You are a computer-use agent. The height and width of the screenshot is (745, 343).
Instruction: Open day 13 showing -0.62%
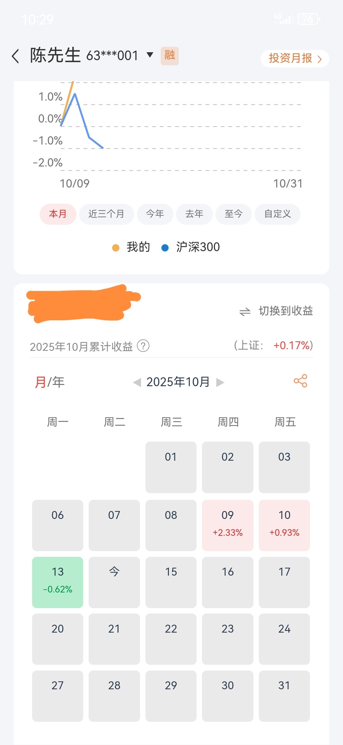tap(57, 582)
